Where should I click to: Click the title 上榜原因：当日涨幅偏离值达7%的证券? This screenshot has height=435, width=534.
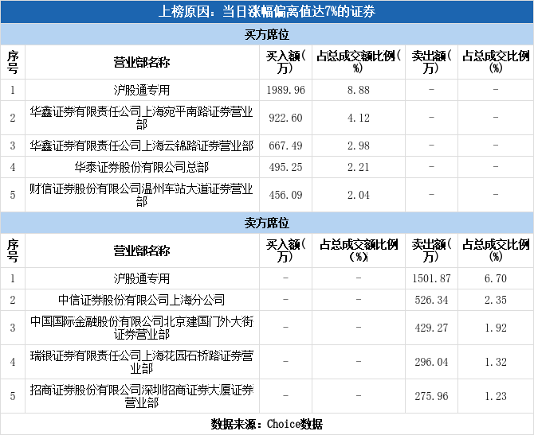pyautogui.click(x=267, y=12)
